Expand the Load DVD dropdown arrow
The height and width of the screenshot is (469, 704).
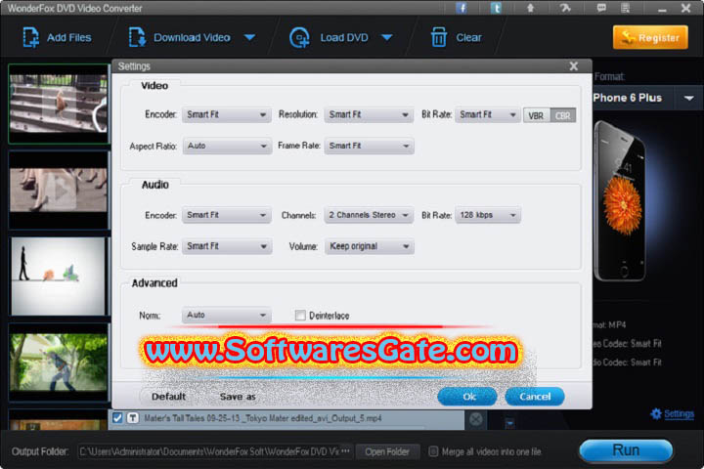387,37
